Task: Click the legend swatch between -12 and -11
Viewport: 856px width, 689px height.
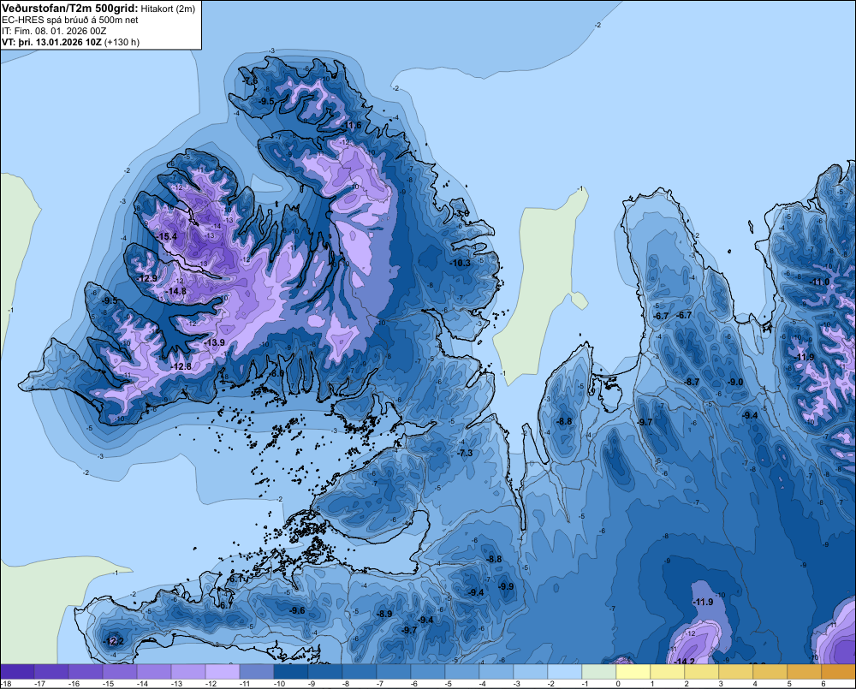Action: 223,672
